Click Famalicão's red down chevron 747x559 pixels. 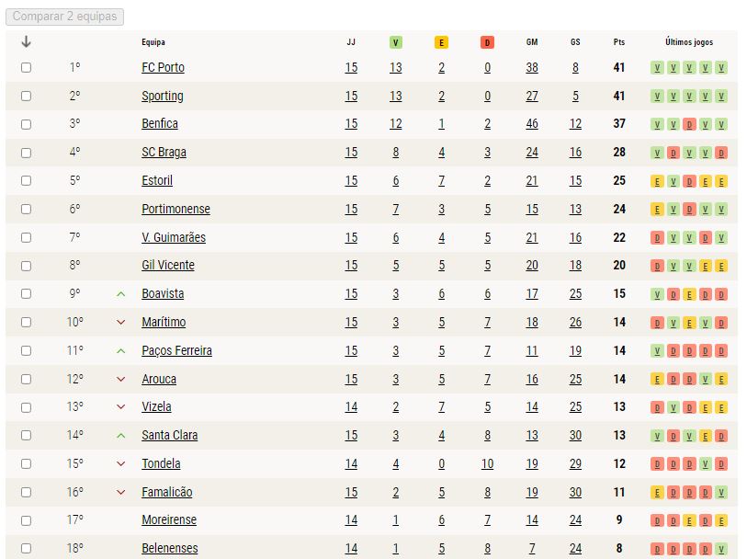(121, 492)
